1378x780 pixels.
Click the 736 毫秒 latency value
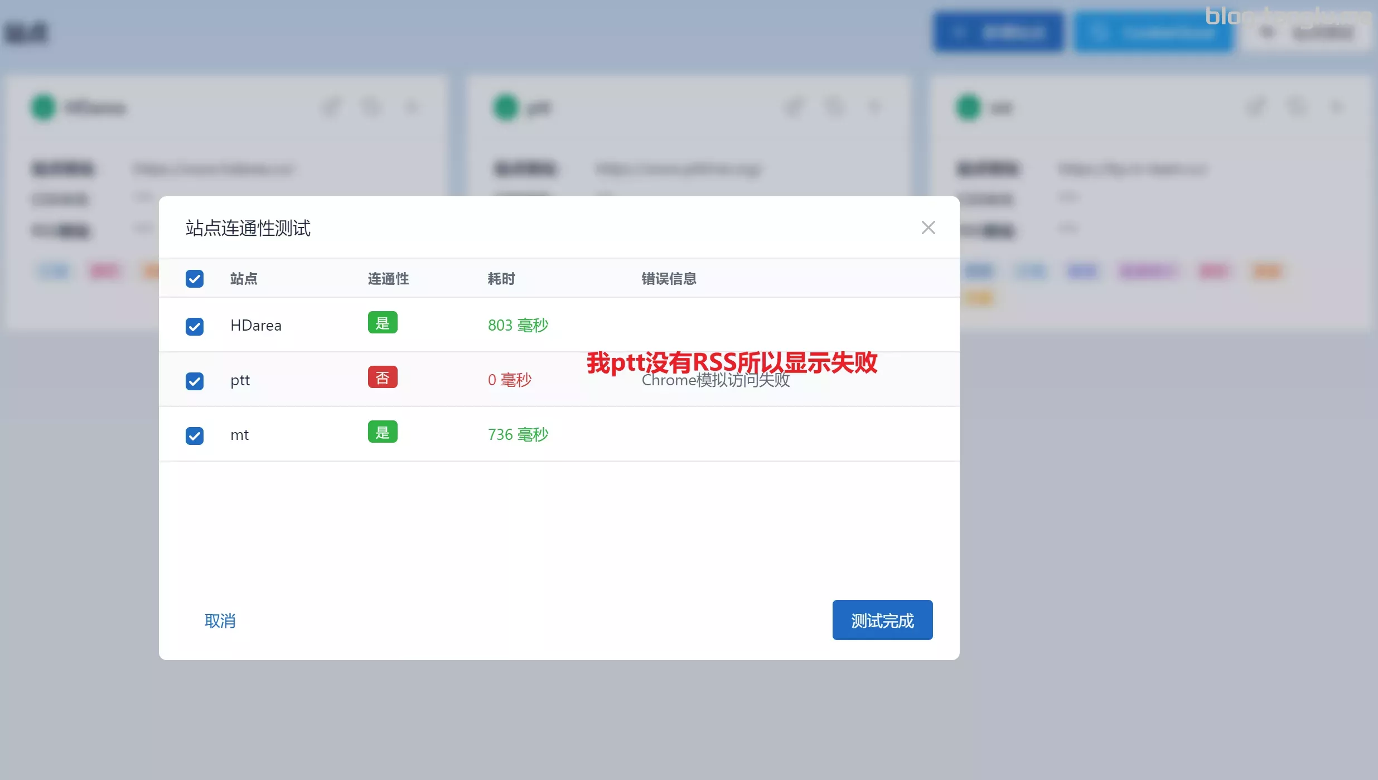518,435
